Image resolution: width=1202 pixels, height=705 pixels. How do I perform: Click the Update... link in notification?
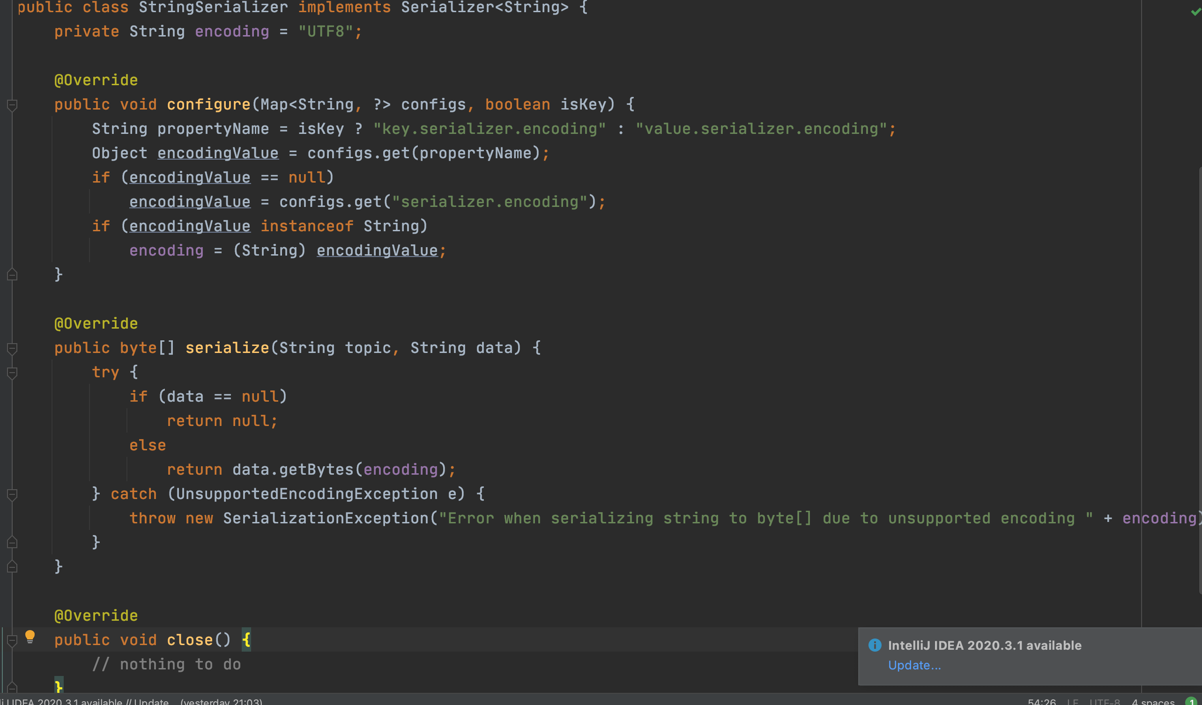[x=914, y=665]
